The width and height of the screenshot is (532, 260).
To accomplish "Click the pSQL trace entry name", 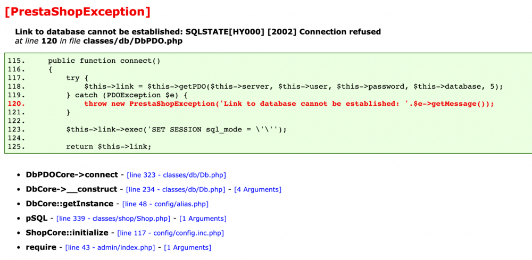I will coord(37,219).
